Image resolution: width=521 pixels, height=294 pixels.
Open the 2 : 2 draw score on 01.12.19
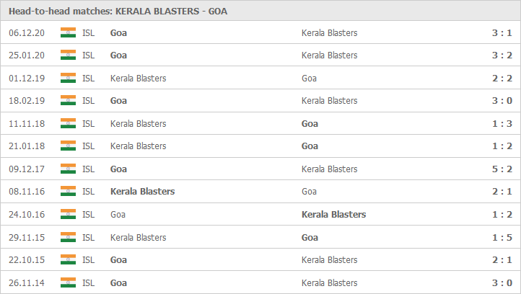(x=502, y=79)
